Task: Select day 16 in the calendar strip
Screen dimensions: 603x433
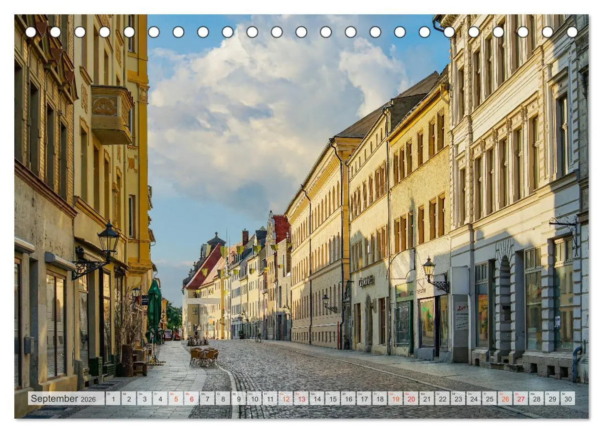Action: [x=348, y=399]
